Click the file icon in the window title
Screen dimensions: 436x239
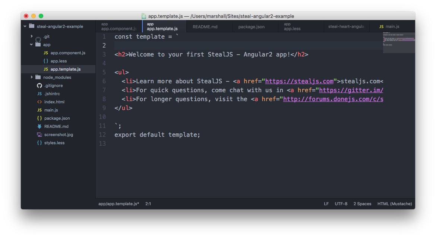point(144,16)
